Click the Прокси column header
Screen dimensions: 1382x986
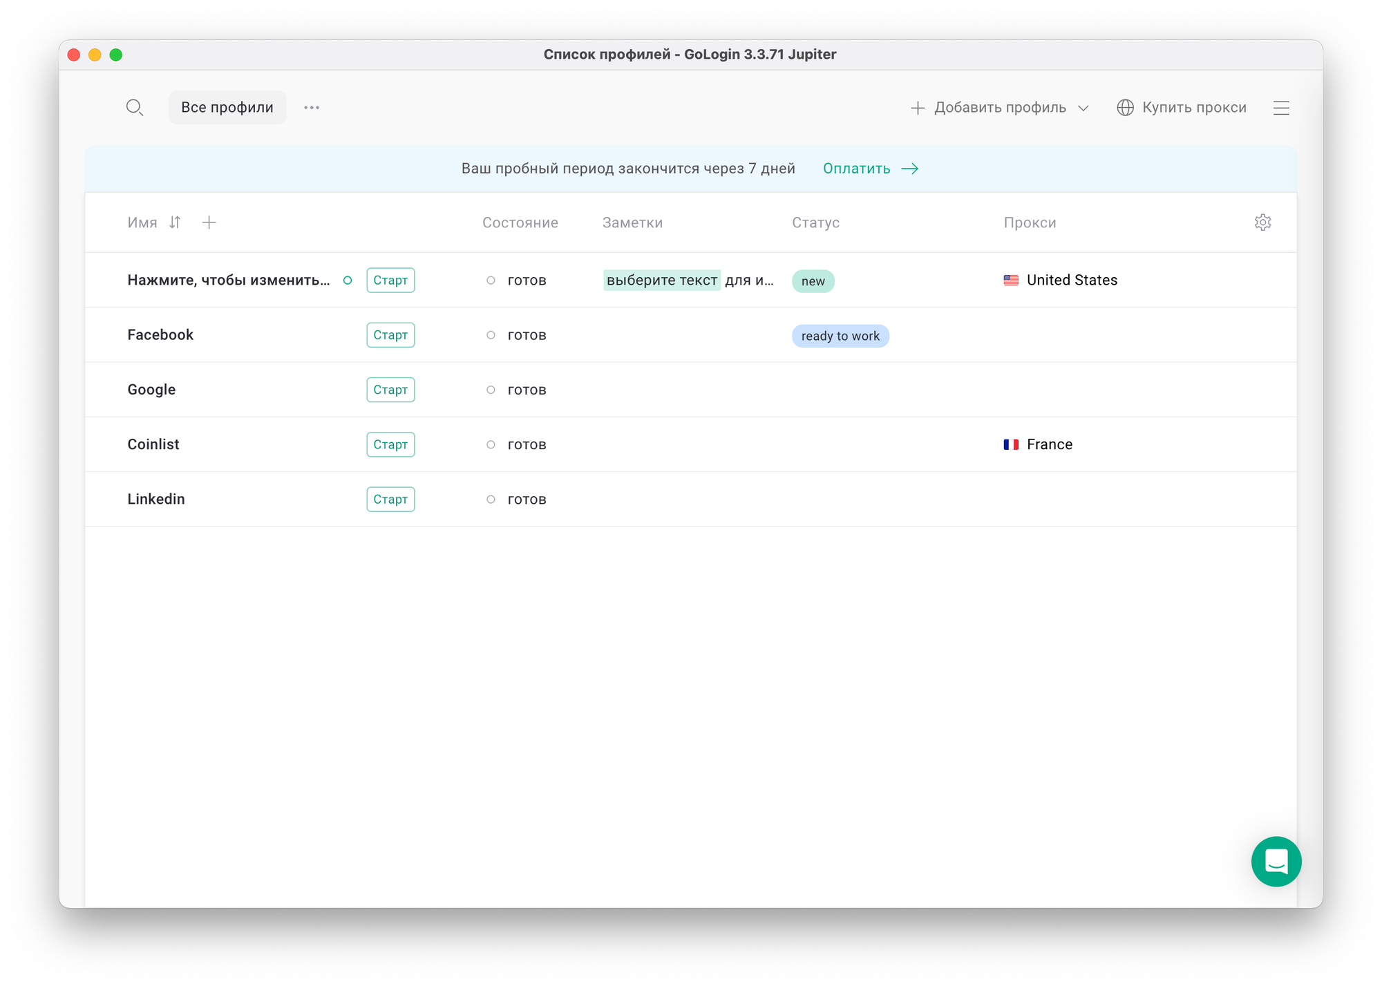pos(1030,222)
